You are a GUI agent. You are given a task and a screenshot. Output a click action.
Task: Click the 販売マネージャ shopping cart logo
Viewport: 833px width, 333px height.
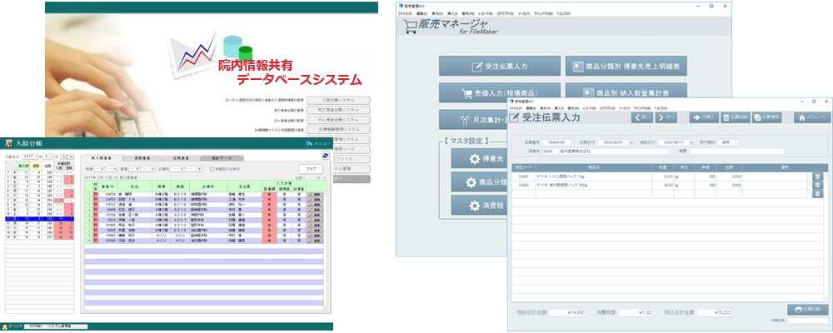pos(411,26)
